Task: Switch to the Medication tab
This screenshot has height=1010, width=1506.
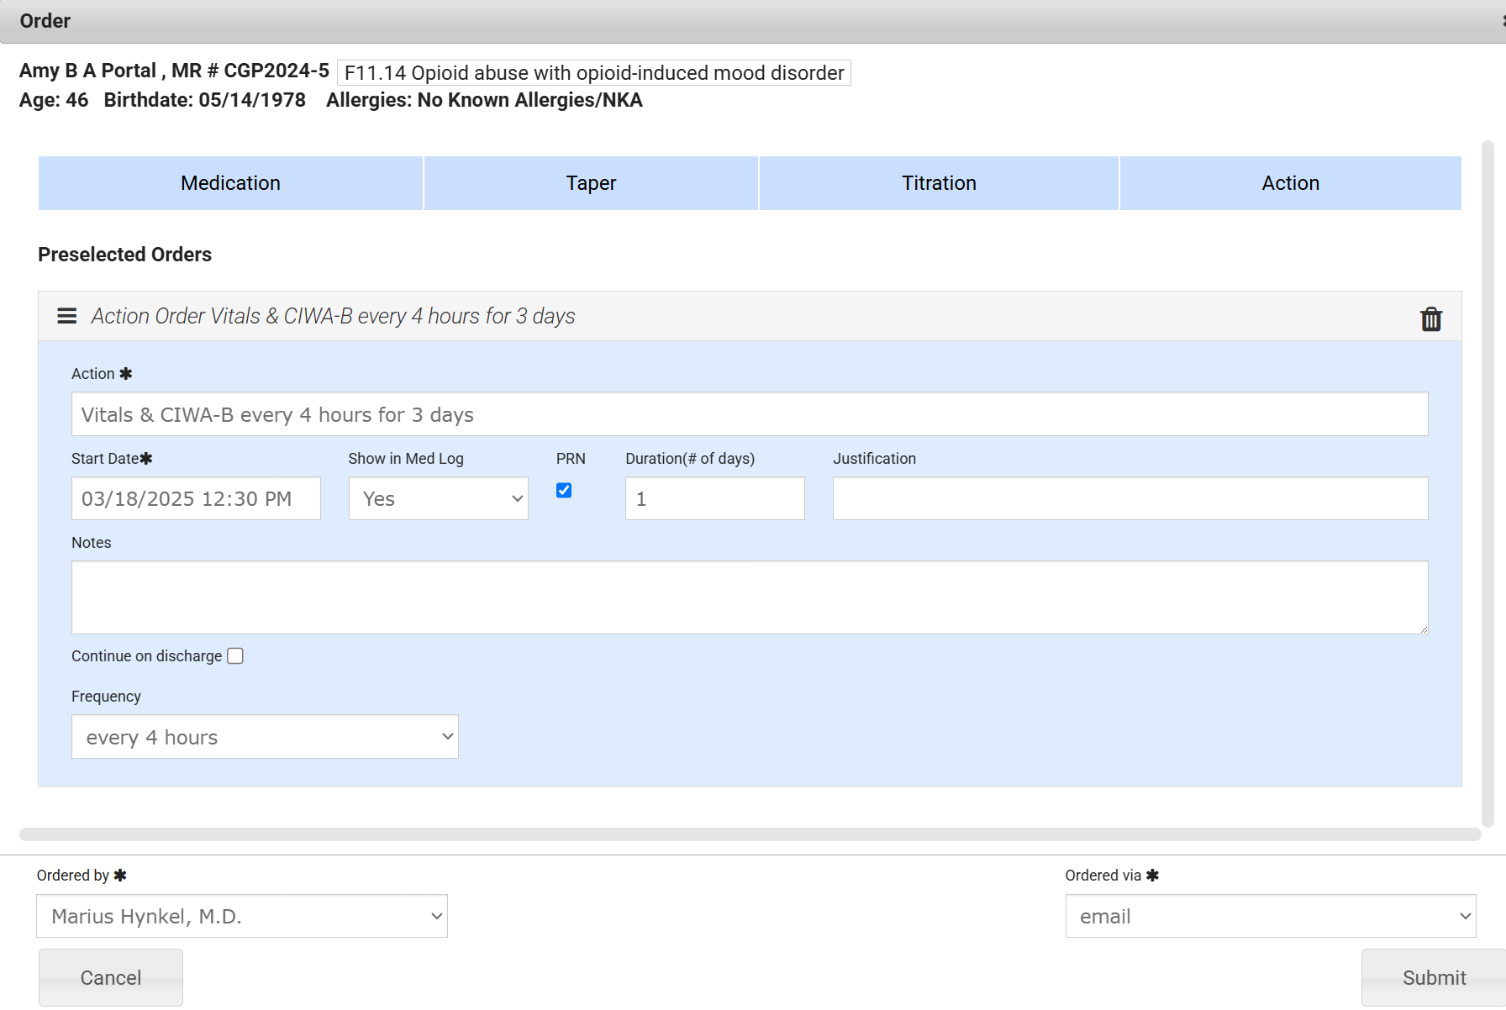Action: [x=230, y=183]
